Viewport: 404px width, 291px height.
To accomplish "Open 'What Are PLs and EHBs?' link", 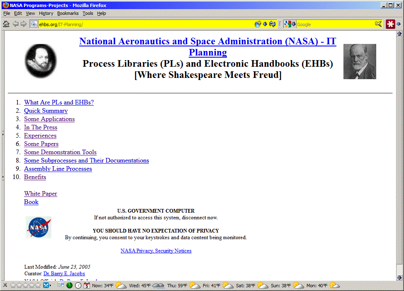I will pos(59,102).
